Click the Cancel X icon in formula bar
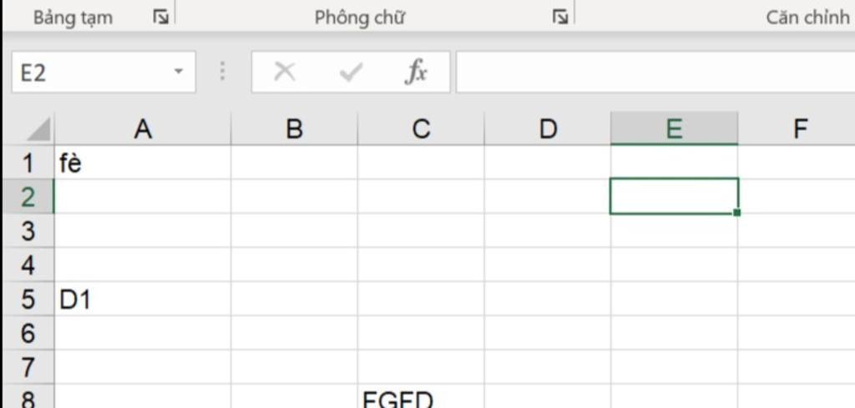 (285, 73)
